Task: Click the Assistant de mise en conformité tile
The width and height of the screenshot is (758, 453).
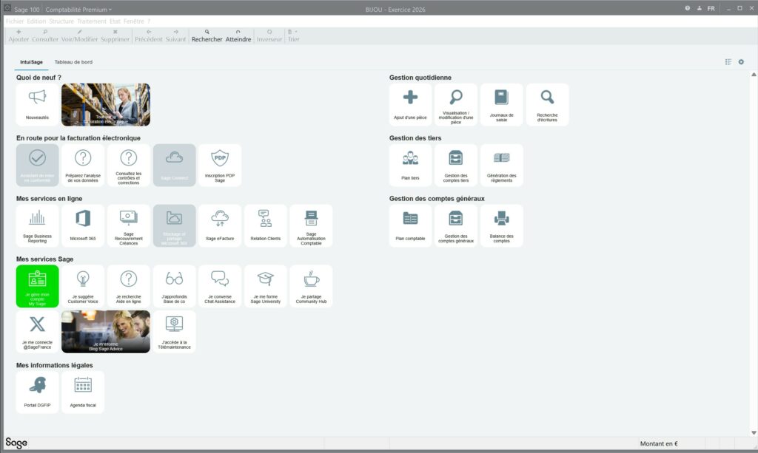Action: tap(37, 166)
